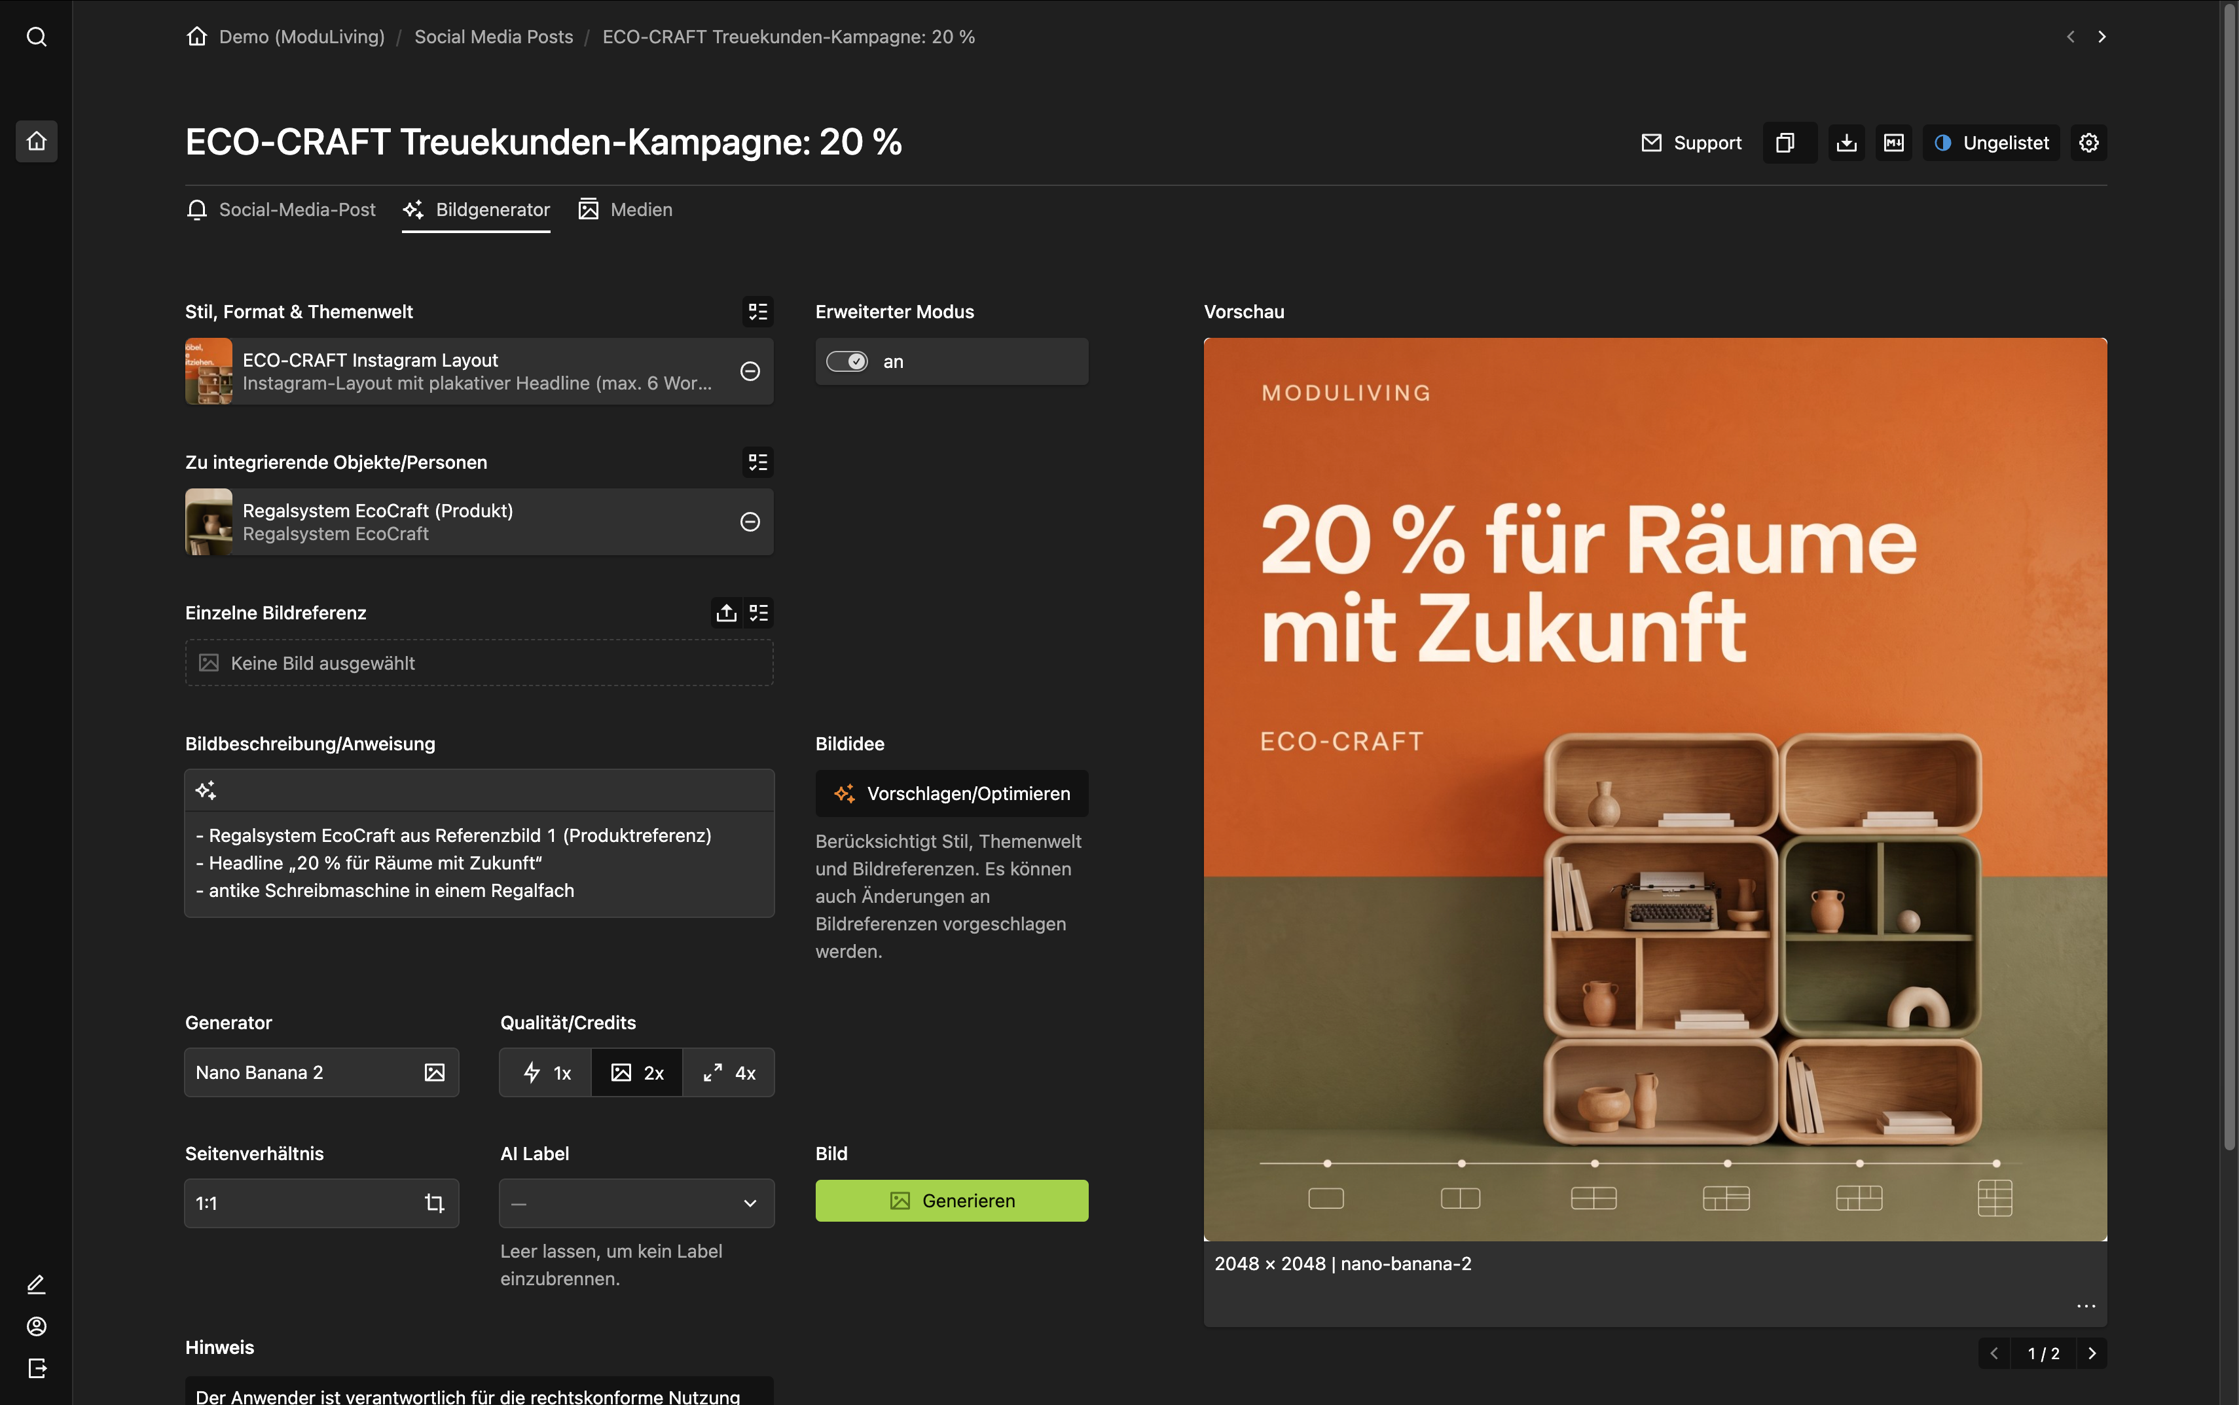Open the 1:1 aspect ratio selector
The height and width of the screenshot is (1405, 2239).
pos(321,1203)
